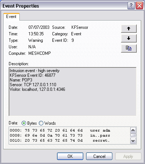
Task: Click the data scrollbar up arrow
Action: pos(133,130)
